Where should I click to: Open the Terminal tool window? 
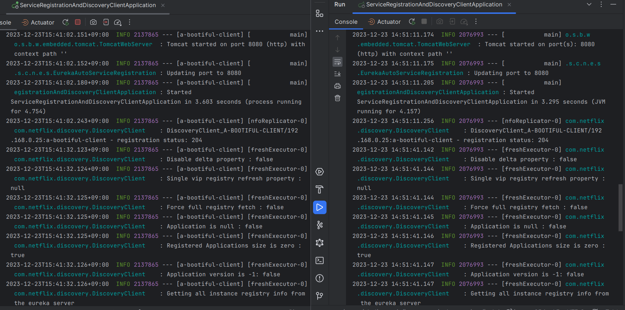(319, 260)
